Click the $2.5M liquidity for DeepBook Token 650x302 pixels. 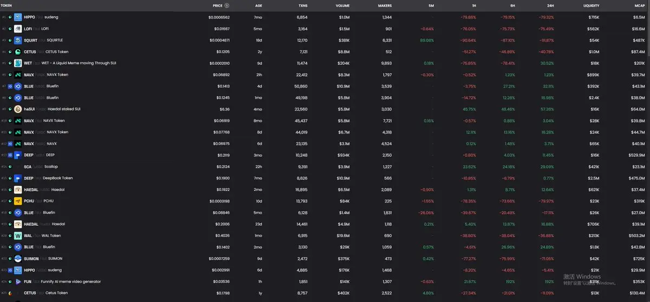594,178
